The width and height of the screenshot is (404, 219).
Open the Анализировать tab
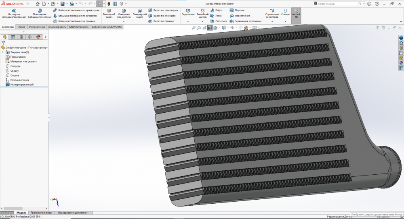pyautogui.click(x=57, y=27)
